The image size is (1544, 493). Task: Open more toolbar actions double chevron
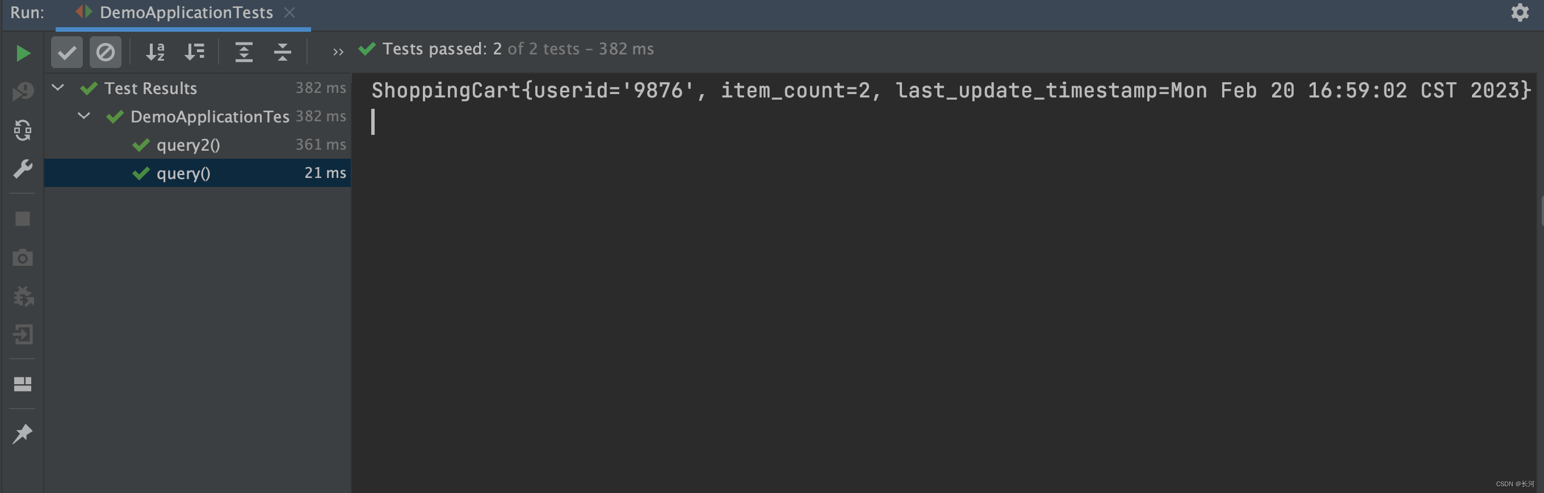click(338, 52)
